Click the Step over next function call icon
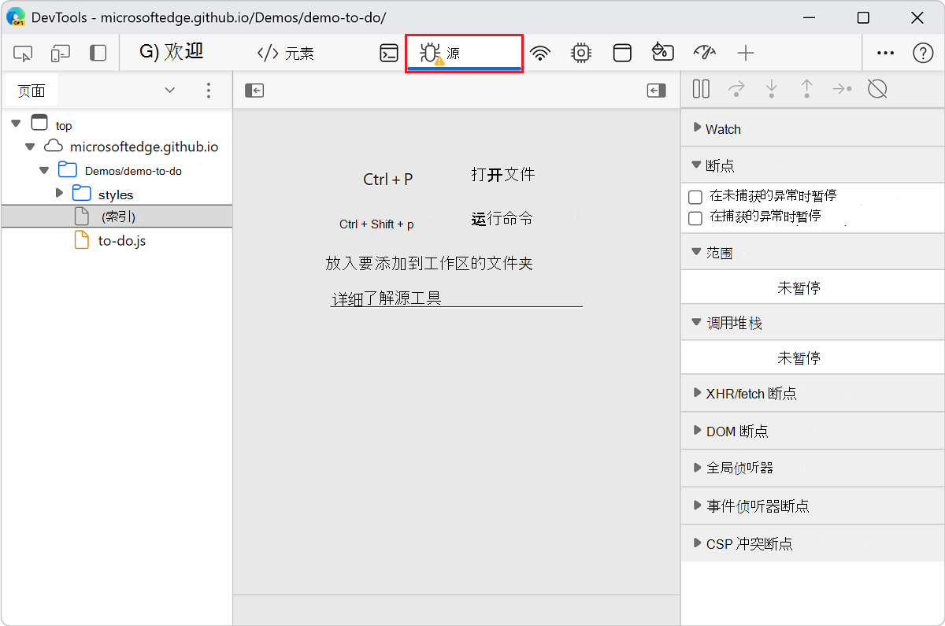The height and width of the screenshot is (626, 945). tap(736, 89)
